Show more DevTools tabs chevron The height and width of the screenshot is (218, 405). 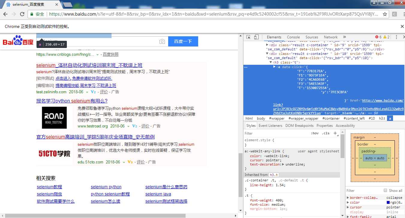click(x=344, y=37)
